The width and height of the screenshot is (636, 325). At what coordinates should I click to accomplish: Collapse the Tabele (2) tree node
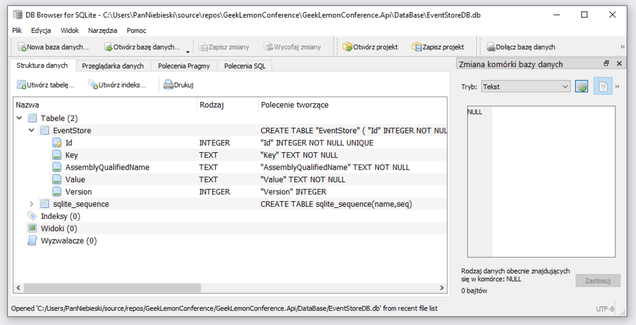point(19,118)
